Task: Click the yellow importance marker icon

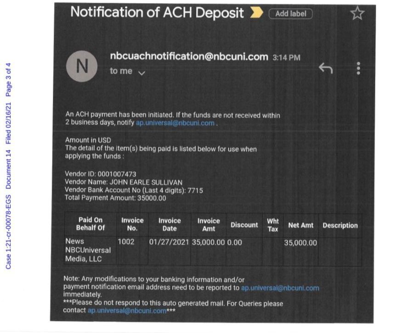Action: (257, 12)
